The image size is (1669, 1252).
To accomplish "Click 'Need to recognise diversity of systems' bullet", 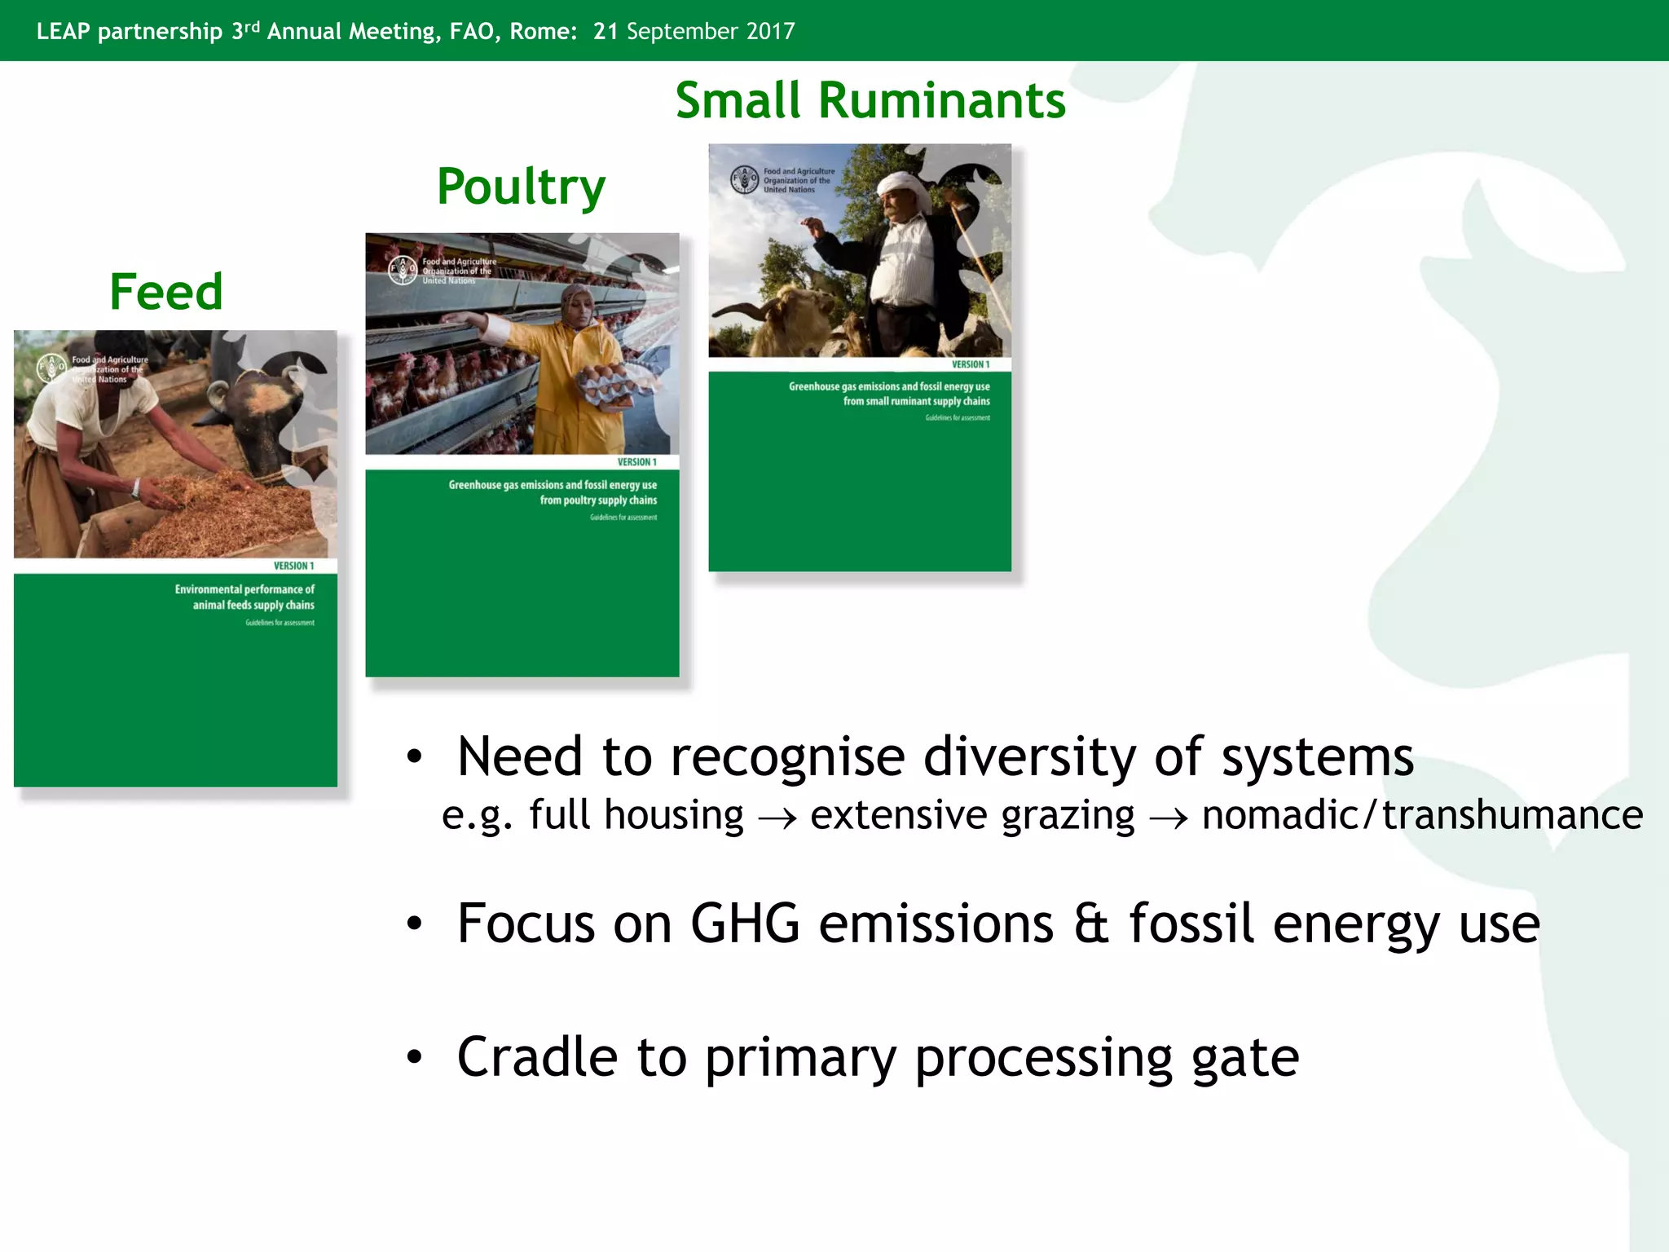I will click(935, 756).
